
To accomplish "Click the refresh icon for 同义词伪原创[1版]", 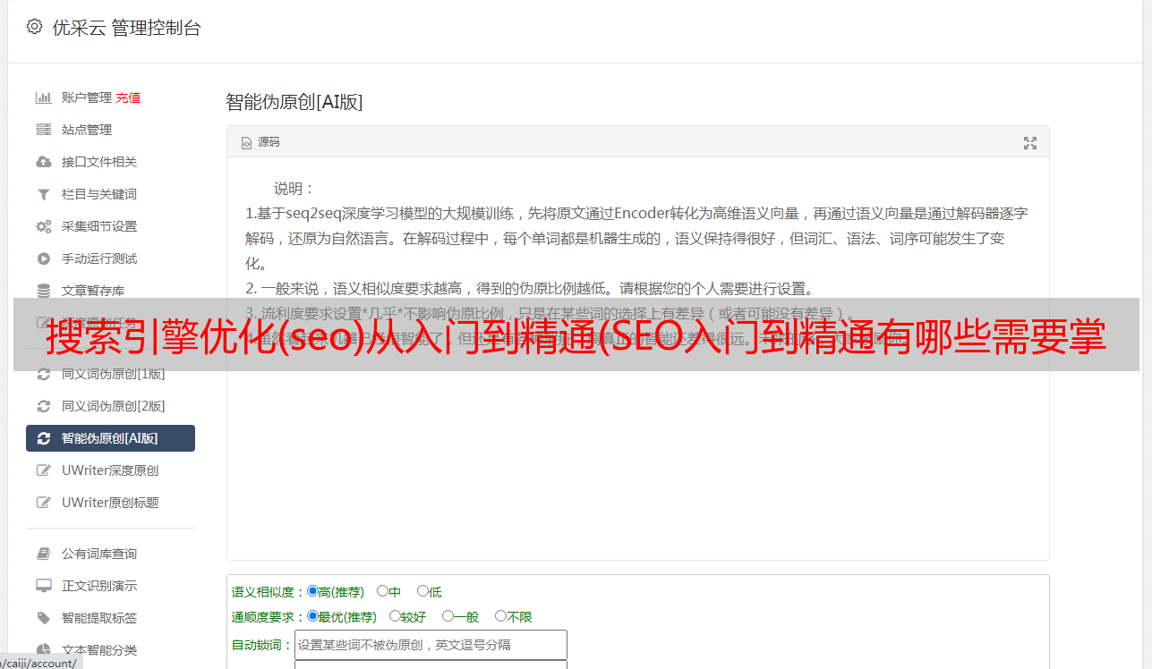I will [43, 374].
